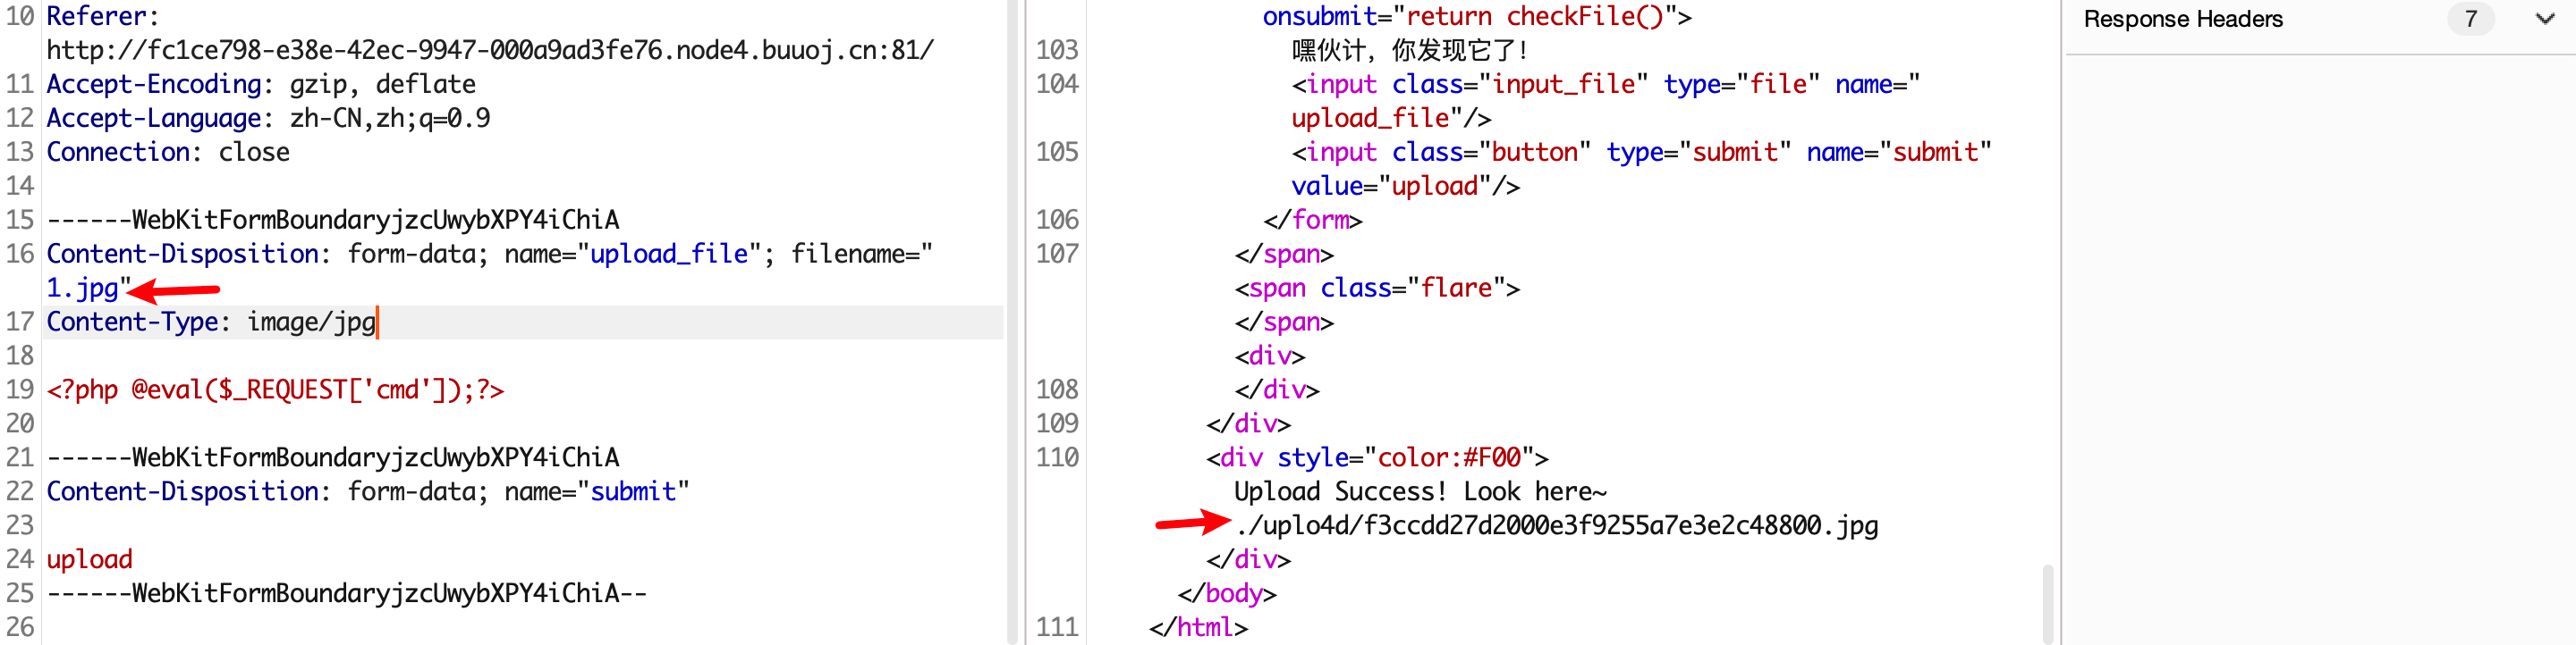Click div style="color:#F00" tag
The image size is (2576, 645).
point(1377,457)
